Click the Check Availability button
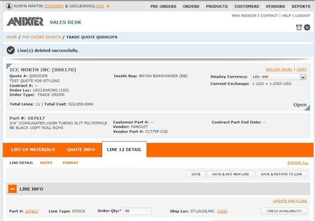 tap(284, 211)
